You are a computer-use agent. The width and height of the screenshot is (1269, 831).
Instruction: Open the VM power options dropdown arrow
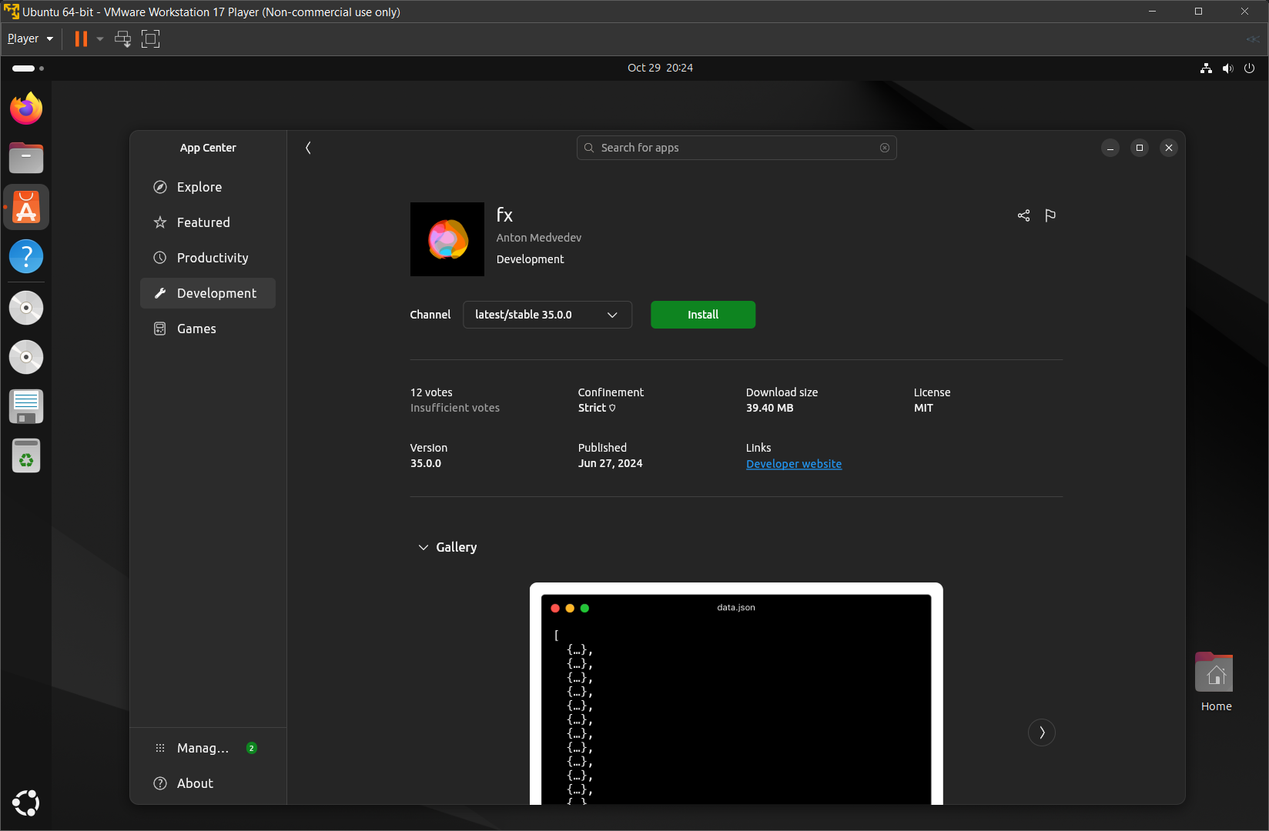(x=100, y=38)
